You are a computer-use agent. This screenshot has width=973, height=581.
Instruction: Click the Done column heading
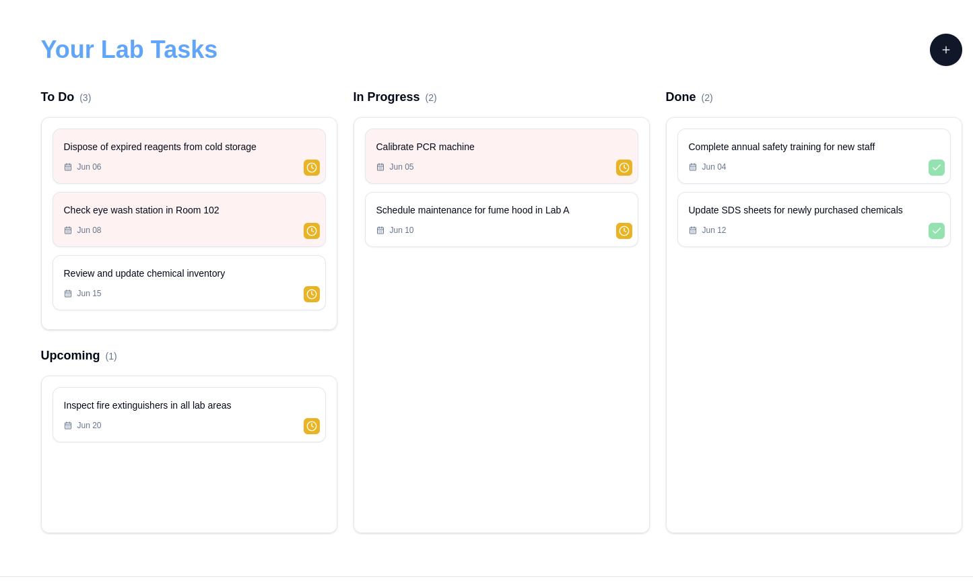pos(680,97)
